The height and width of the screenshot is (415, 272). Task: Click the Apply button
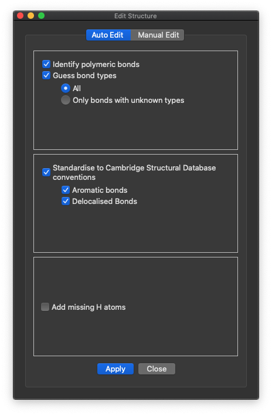pos(115,369)
